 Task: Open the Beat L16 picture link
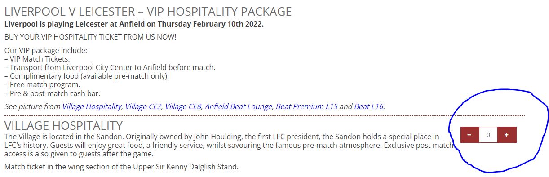(369, 107)
